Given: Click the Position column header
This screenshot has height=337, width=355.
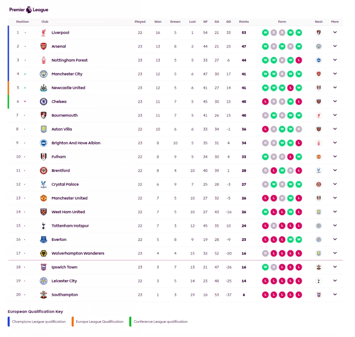Looking at the screenshot, I should [22, 22].
